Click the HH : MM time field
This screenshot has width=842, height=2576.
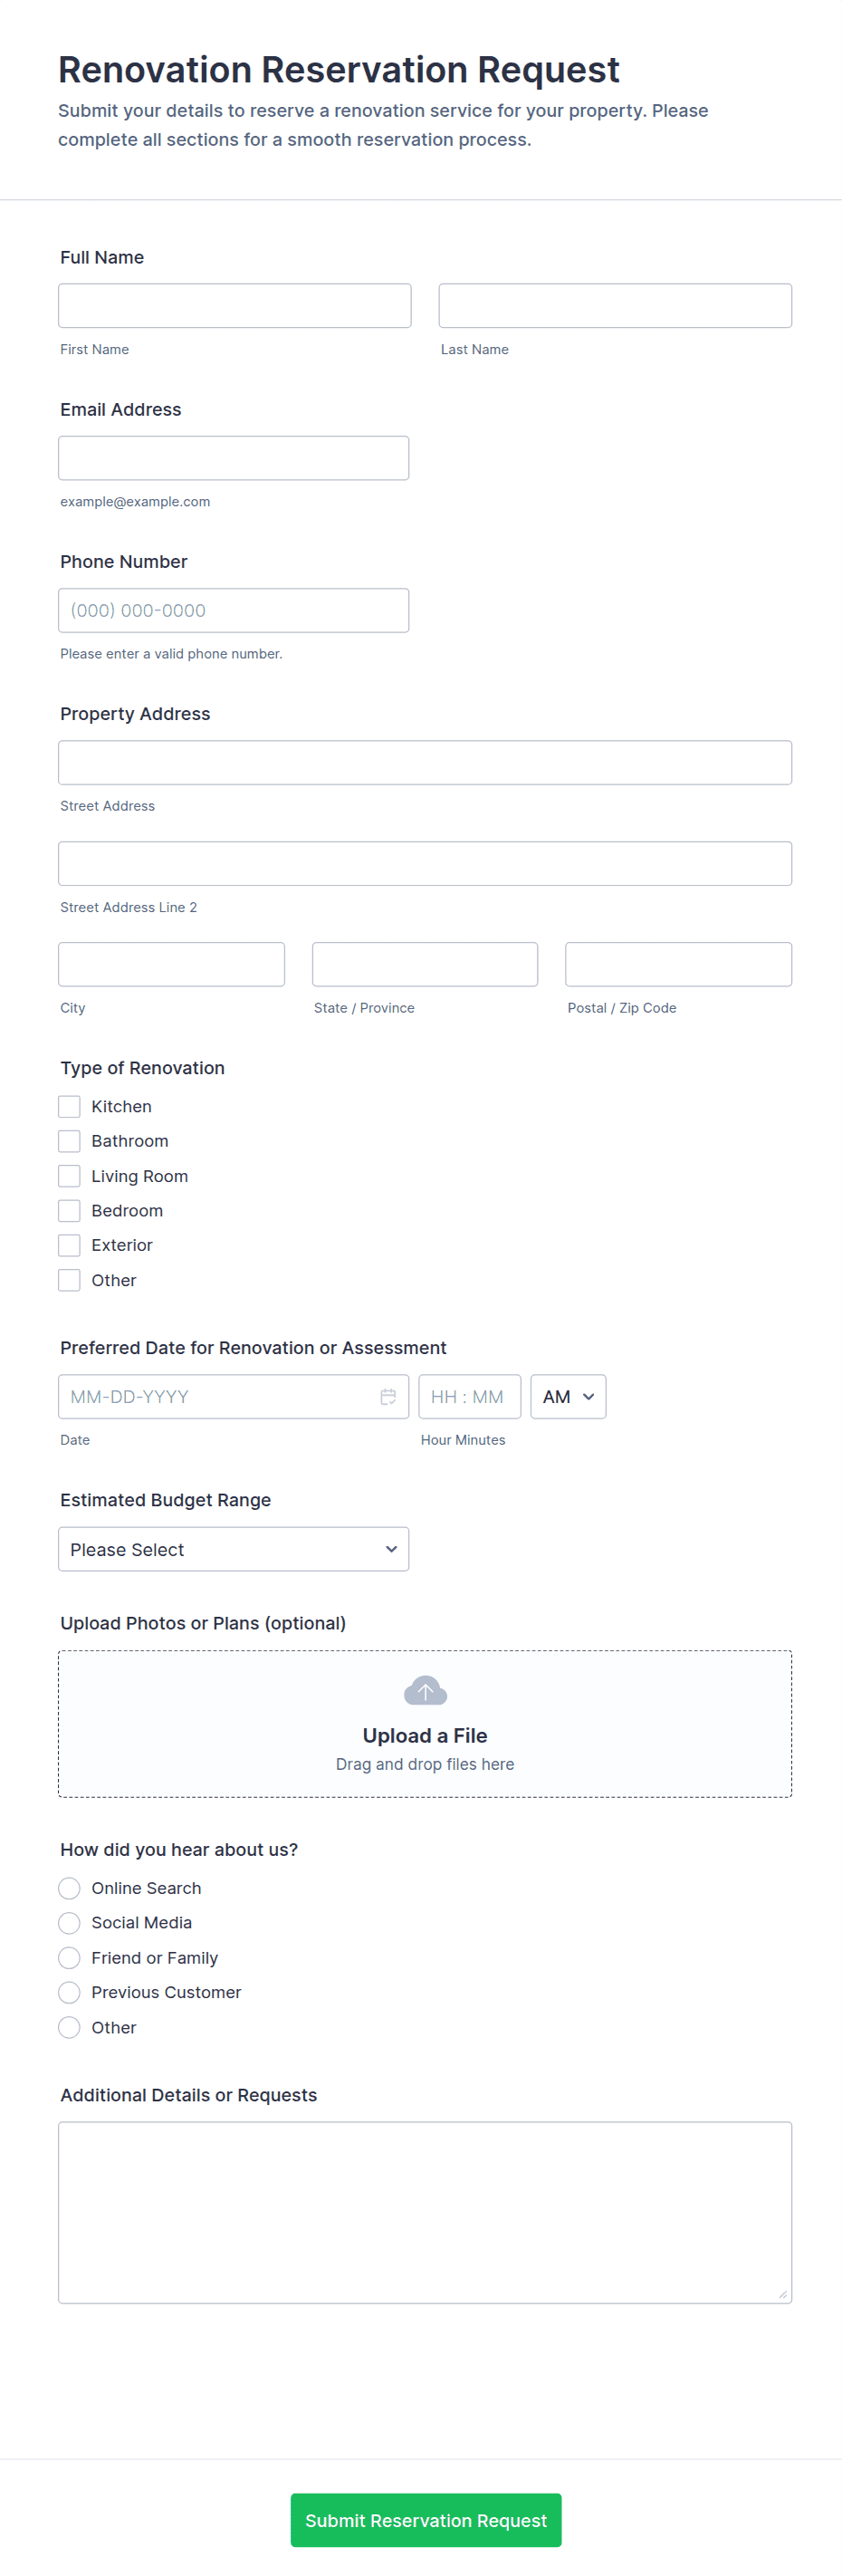click(x=469, y=1396)
